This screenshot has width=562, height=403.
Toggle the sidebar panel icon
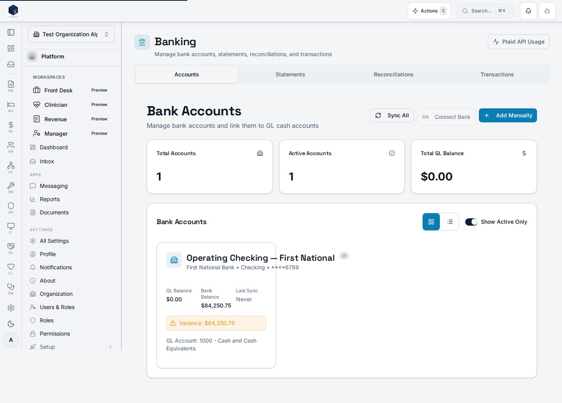pyautogui.click(x=11, y=32)
